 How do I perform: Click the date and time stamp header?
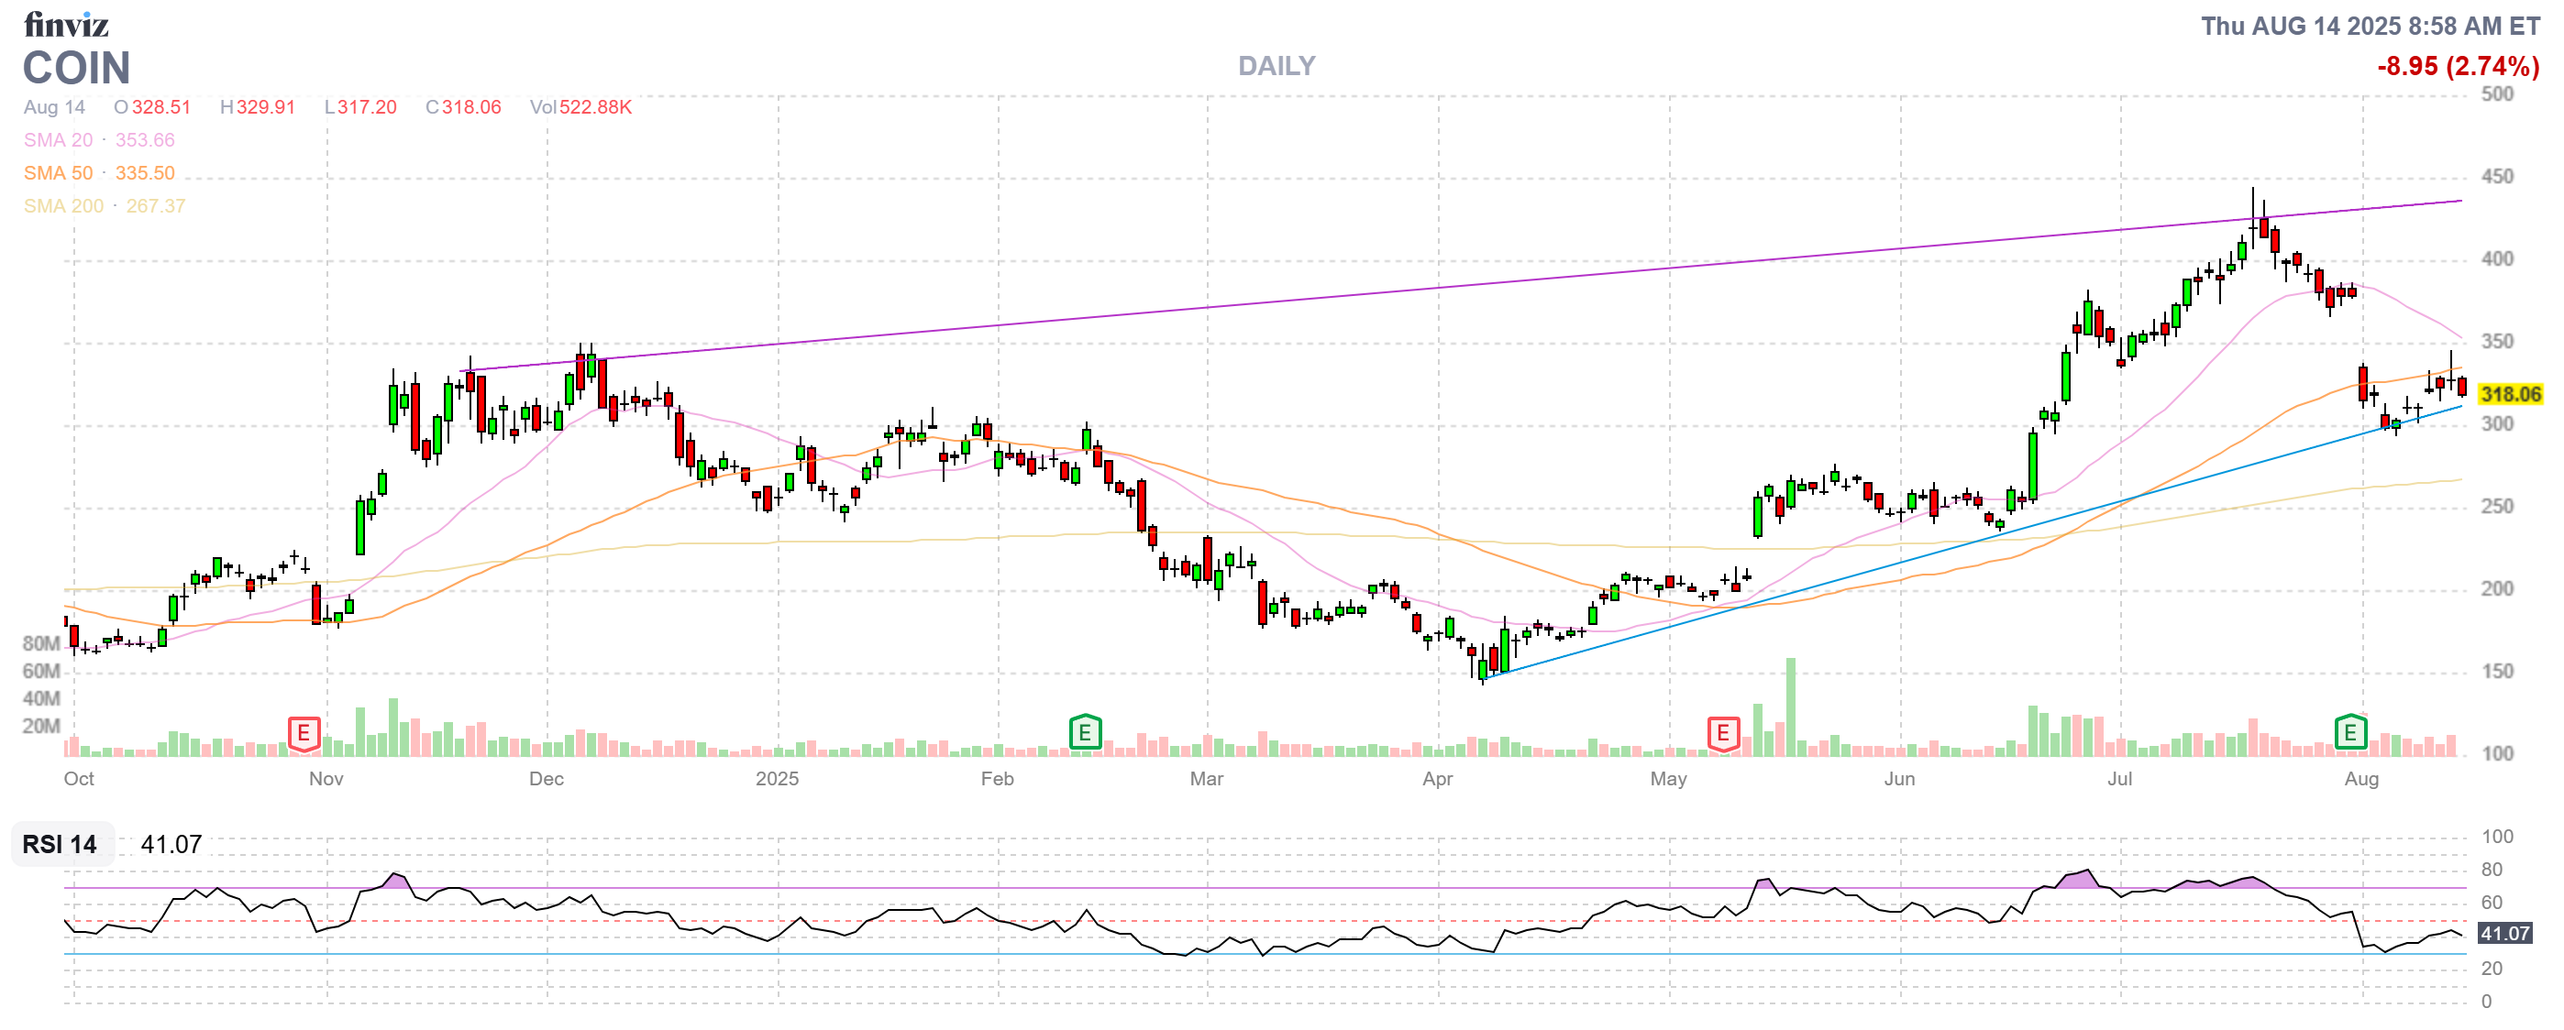pos(2369,26)
